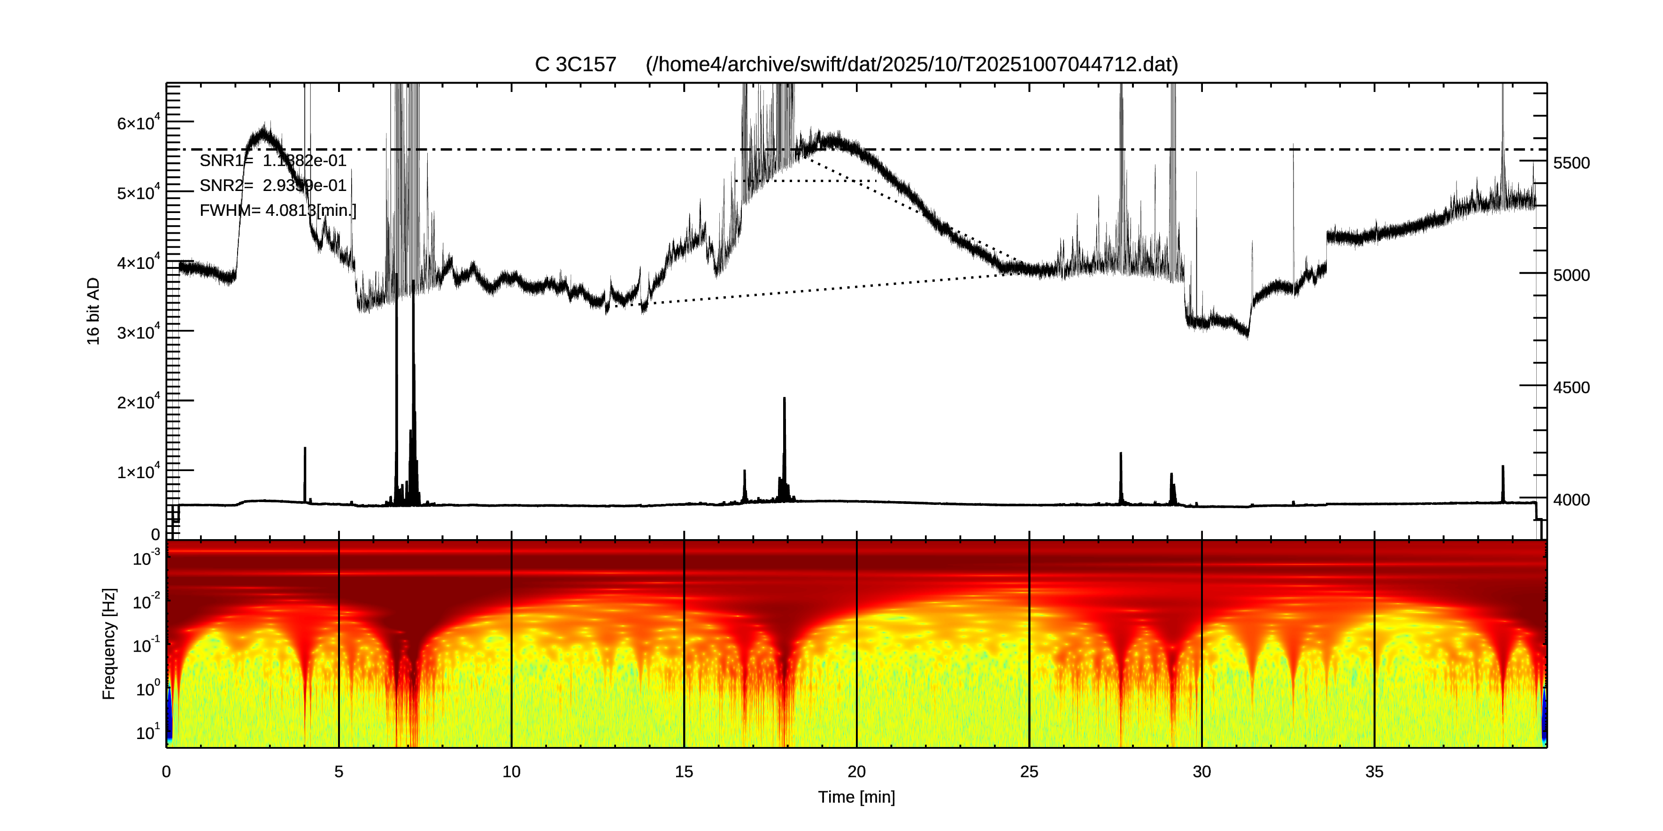
Task: Click the 35 minute tick label
Action: pyautogui.click(x=1374, y=771)
